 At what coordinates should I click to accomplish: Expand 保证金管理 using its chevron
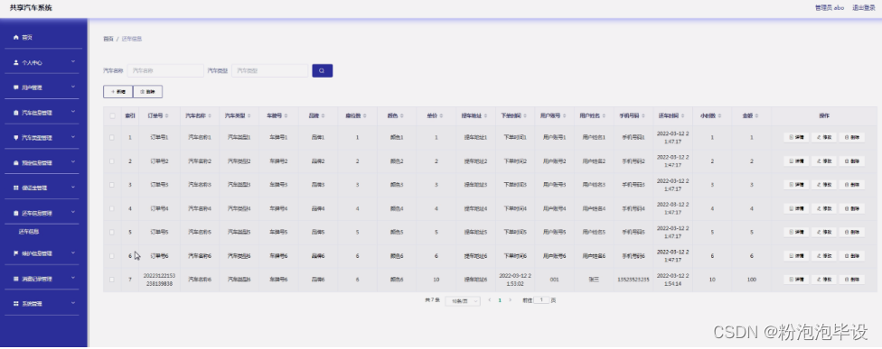(73, 188)
